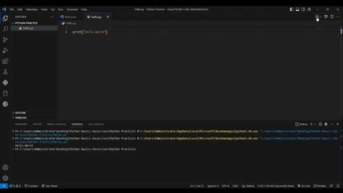
Task: Open the Extensions view
Action: tap(5, 61)
